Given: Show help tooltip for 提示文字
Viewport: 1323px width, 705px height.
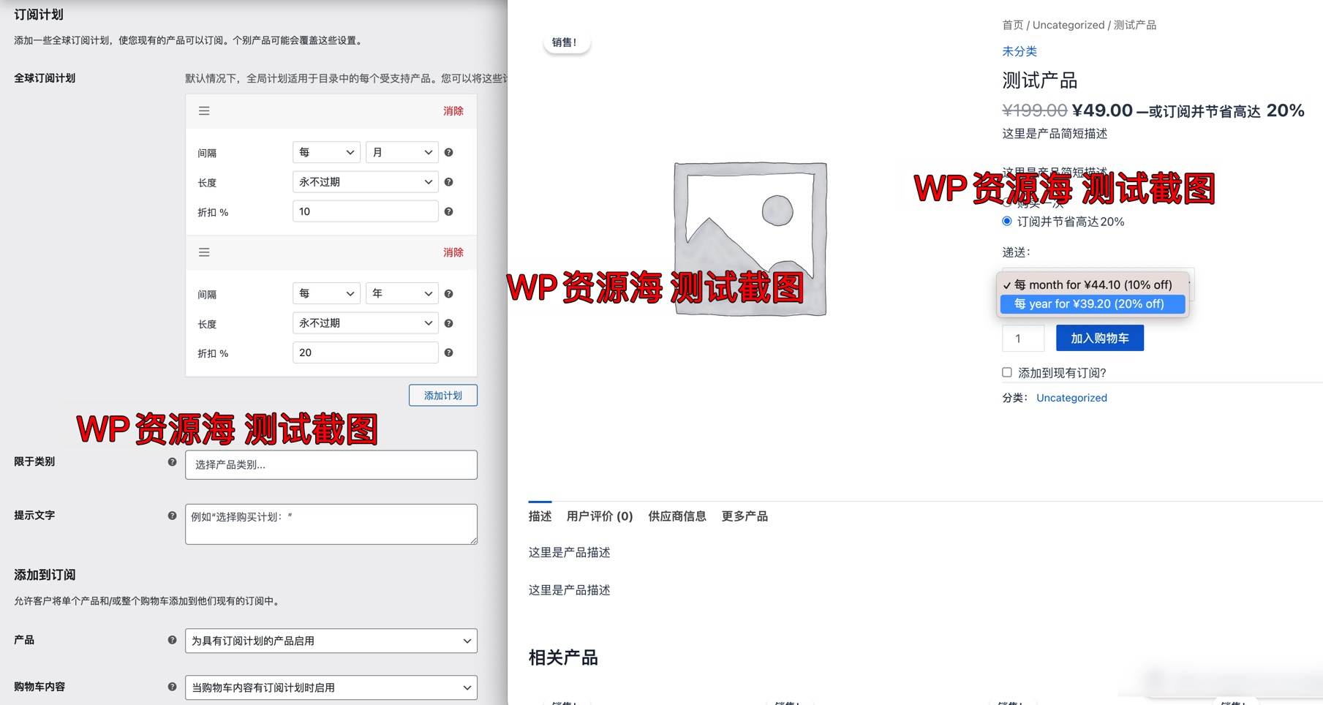Looking at the screenshot, I should pos(173,516).
